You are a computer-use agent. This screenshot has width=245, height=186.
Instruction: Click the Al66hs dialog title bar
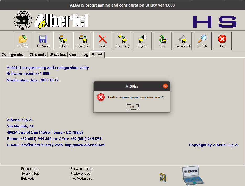tap(132, 86)
